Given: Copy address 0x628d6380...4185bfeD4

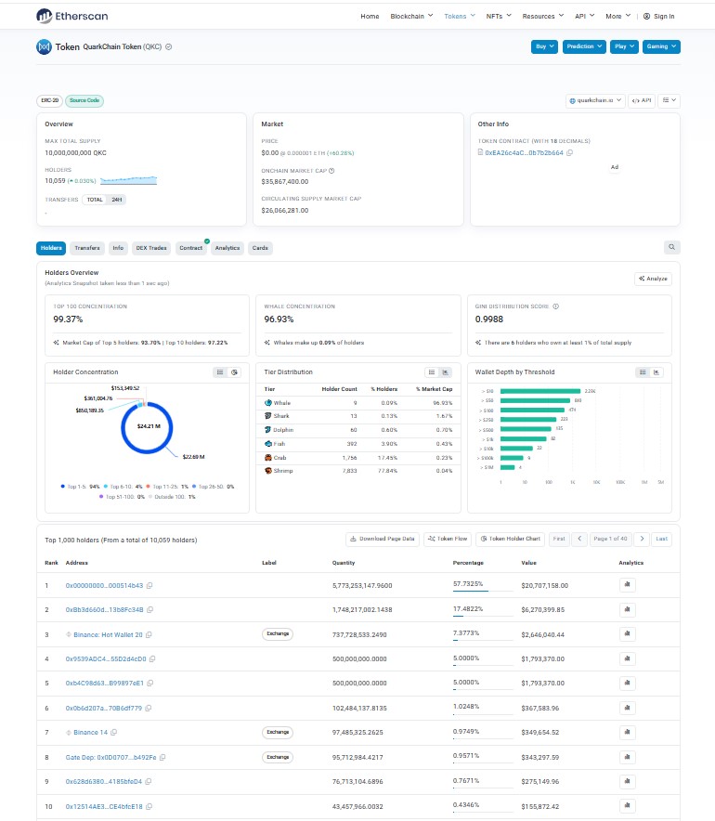Looking at the screenshot, I should point(149,781).
